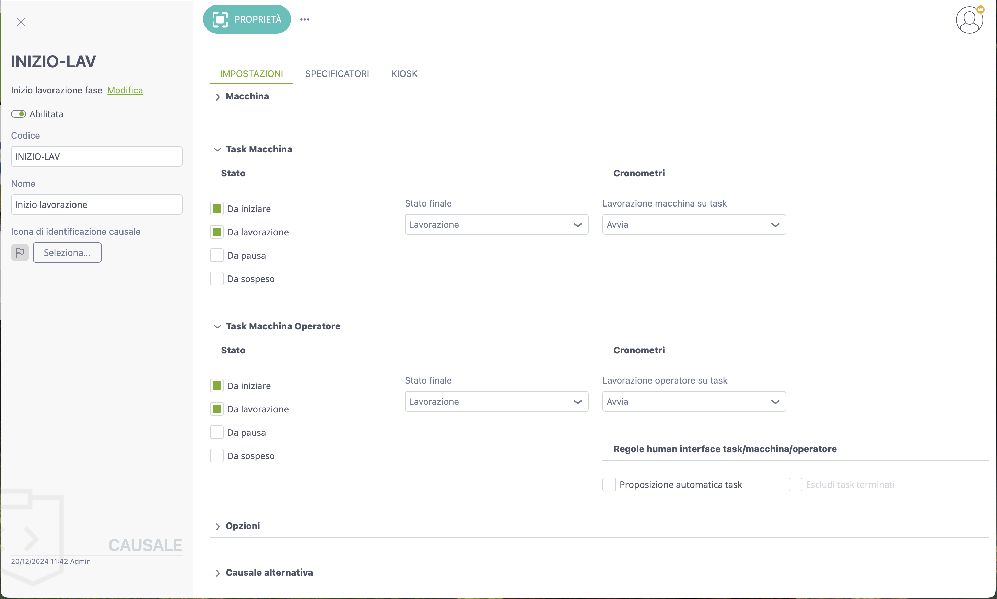Enable Proposizione automatica task checkbox
997x599 pixels.
[x=609, y=484]
